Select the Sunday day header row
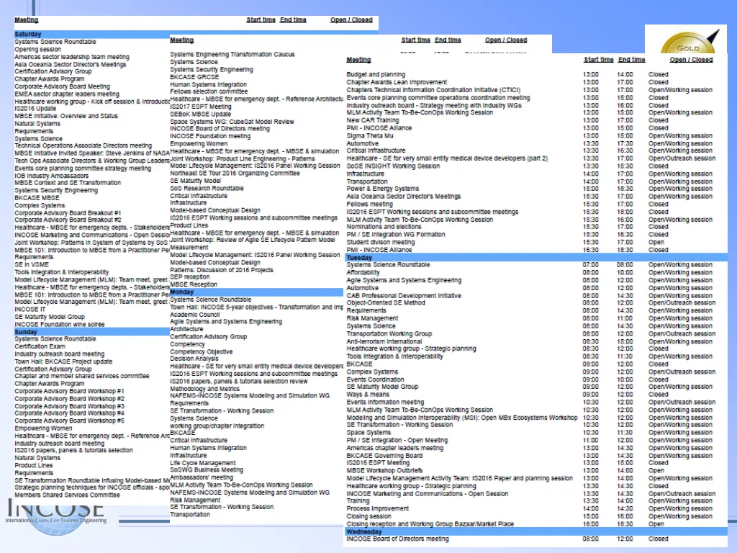The image size is (737, 553). [91, 332]
